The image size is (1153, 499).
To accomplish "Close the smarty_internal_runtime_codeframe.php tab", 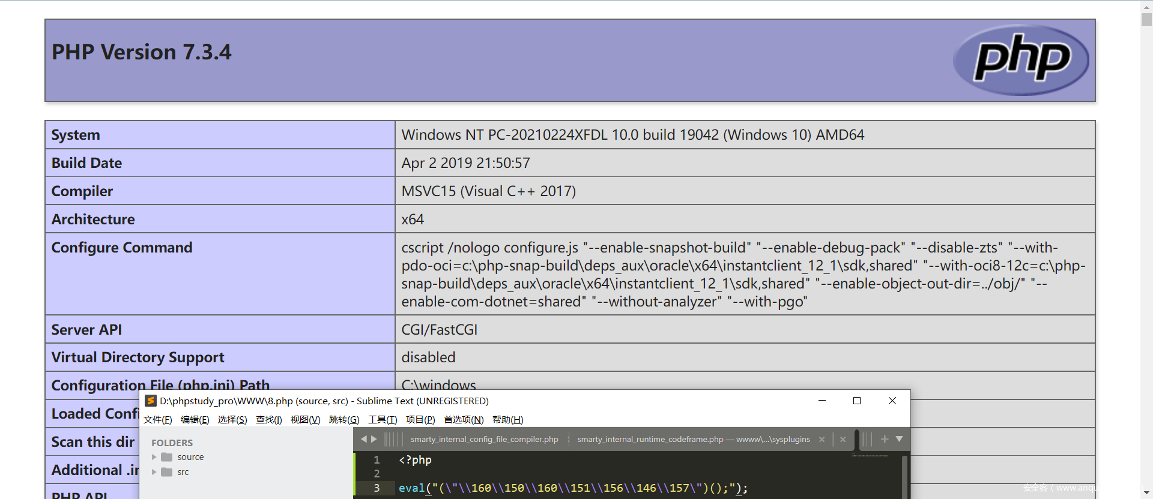I will [822, 440].
